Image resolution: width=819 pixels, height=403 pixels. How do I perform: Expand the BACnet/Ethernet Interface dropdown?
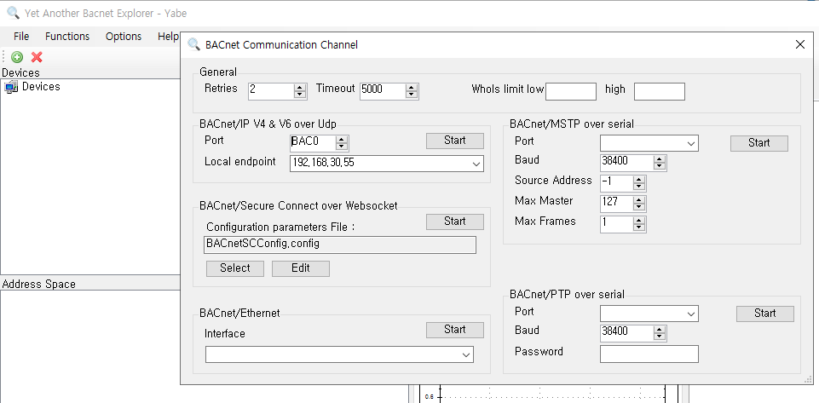click(465, 354)
